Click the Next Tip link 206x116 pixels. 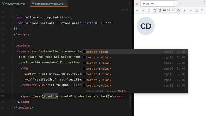tap(122, 91)
